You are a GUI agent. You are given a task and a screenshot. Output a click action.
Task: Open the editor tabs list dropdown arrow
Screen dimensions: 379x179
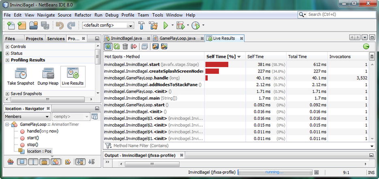[x=365, y=38]
